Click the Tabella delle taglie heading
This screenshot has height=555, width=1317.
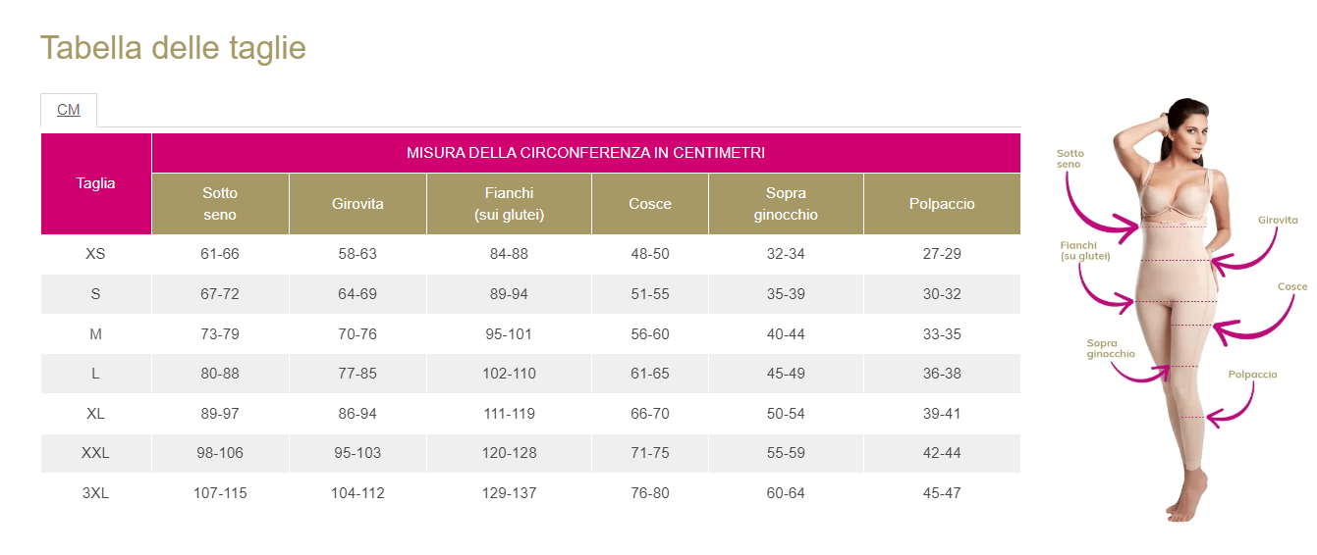point(173,48)
